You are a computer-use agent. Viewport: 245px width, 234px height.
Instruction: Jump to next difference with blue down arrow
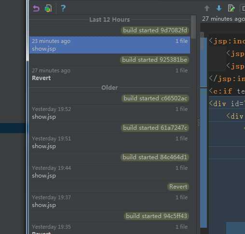pos(219,8)
